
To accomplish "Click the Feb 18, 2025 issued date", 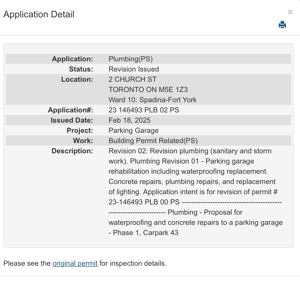I will point(129,120).
